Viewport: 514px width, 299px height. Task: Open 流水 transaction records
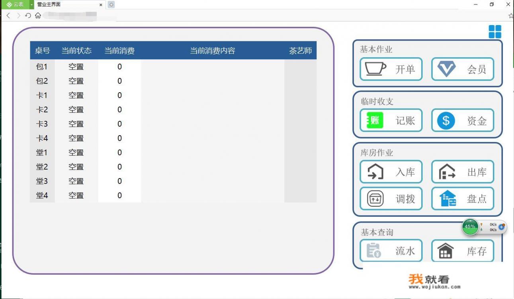[391, 250]
